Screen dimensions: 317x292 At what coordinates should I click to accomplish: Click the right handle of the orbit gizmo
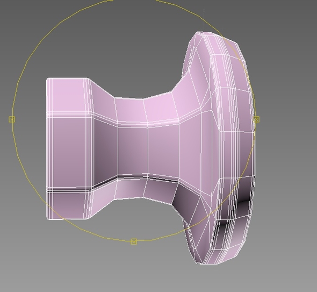pos(256,119)
